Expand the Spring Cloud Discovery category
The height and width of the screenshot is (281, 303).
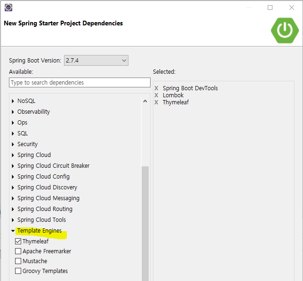(13, 187)
